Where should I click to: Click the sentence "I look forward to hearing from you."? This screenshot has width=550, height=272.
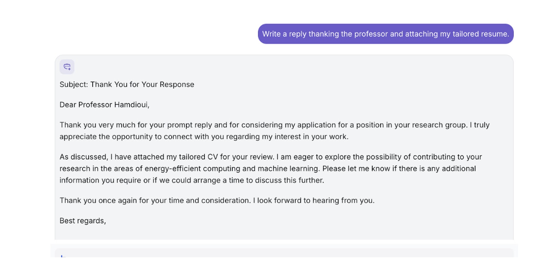click(316, 201)
